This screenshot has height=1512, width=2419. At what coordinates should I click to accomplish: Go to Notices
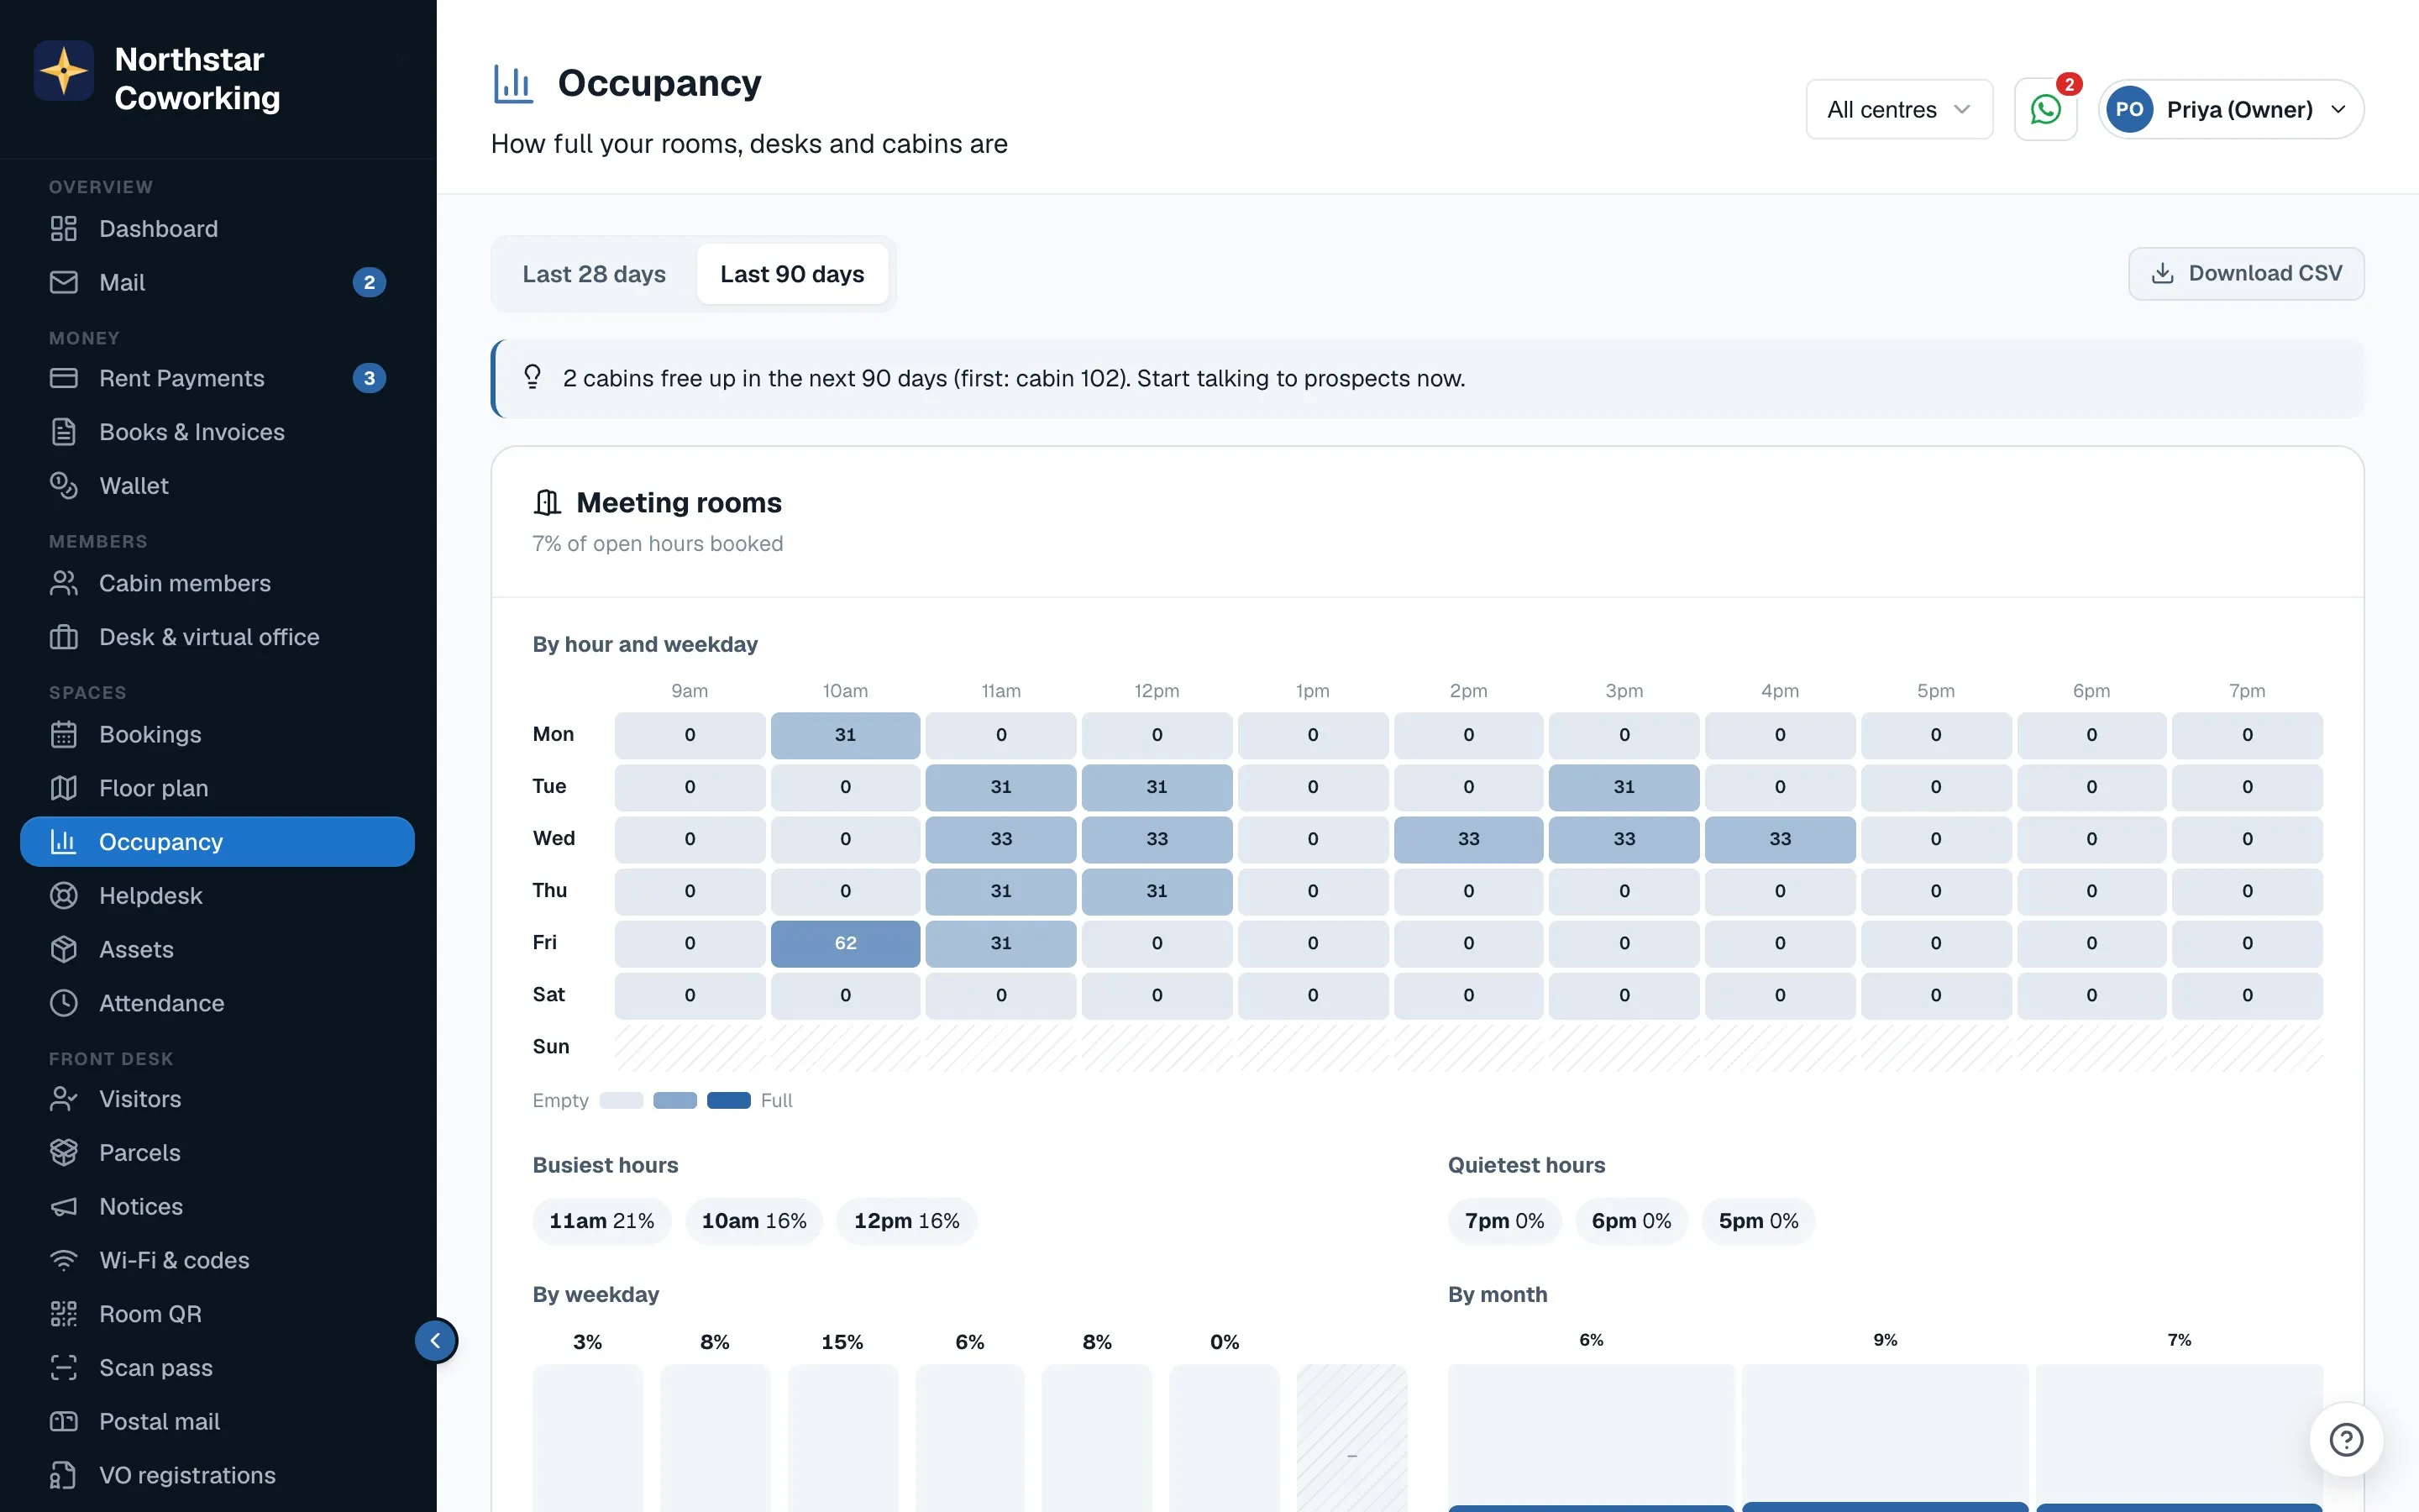click(217, 1207)
